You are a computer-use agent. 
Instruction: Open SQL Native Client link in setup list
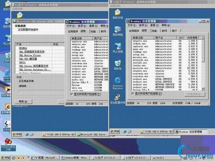(x=30, y=55)
